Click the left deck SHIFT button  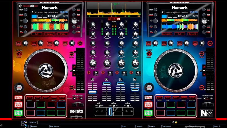pyautogui.click(x=19, y=87)
